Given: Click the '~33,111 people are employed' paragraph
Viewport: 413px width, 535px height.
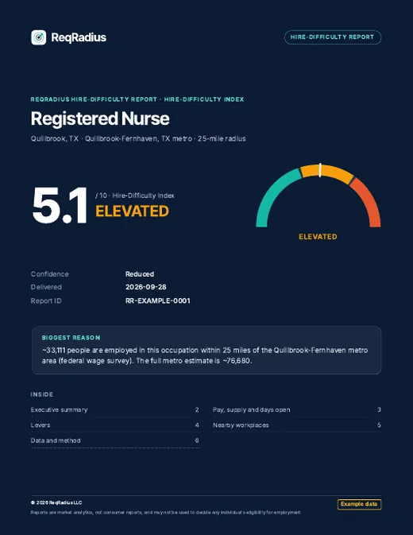Looking at the screenshot, I should (x=205, y=355).
